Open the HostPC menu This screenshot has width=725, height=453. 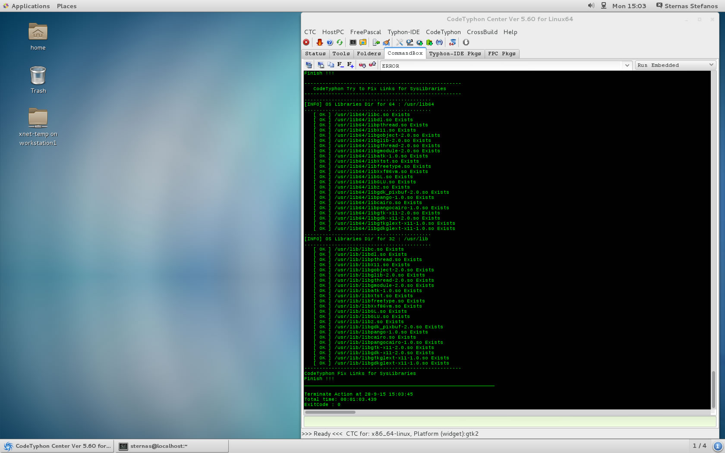(333, 32)
